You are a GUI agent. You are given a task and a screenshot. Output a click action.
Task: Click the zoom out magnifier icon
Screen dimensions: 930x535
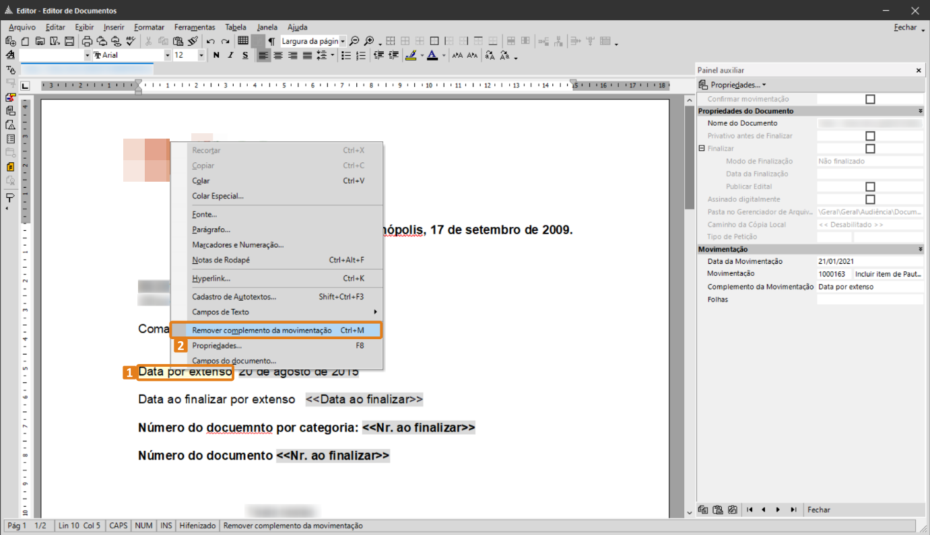(x=354, y=41)
